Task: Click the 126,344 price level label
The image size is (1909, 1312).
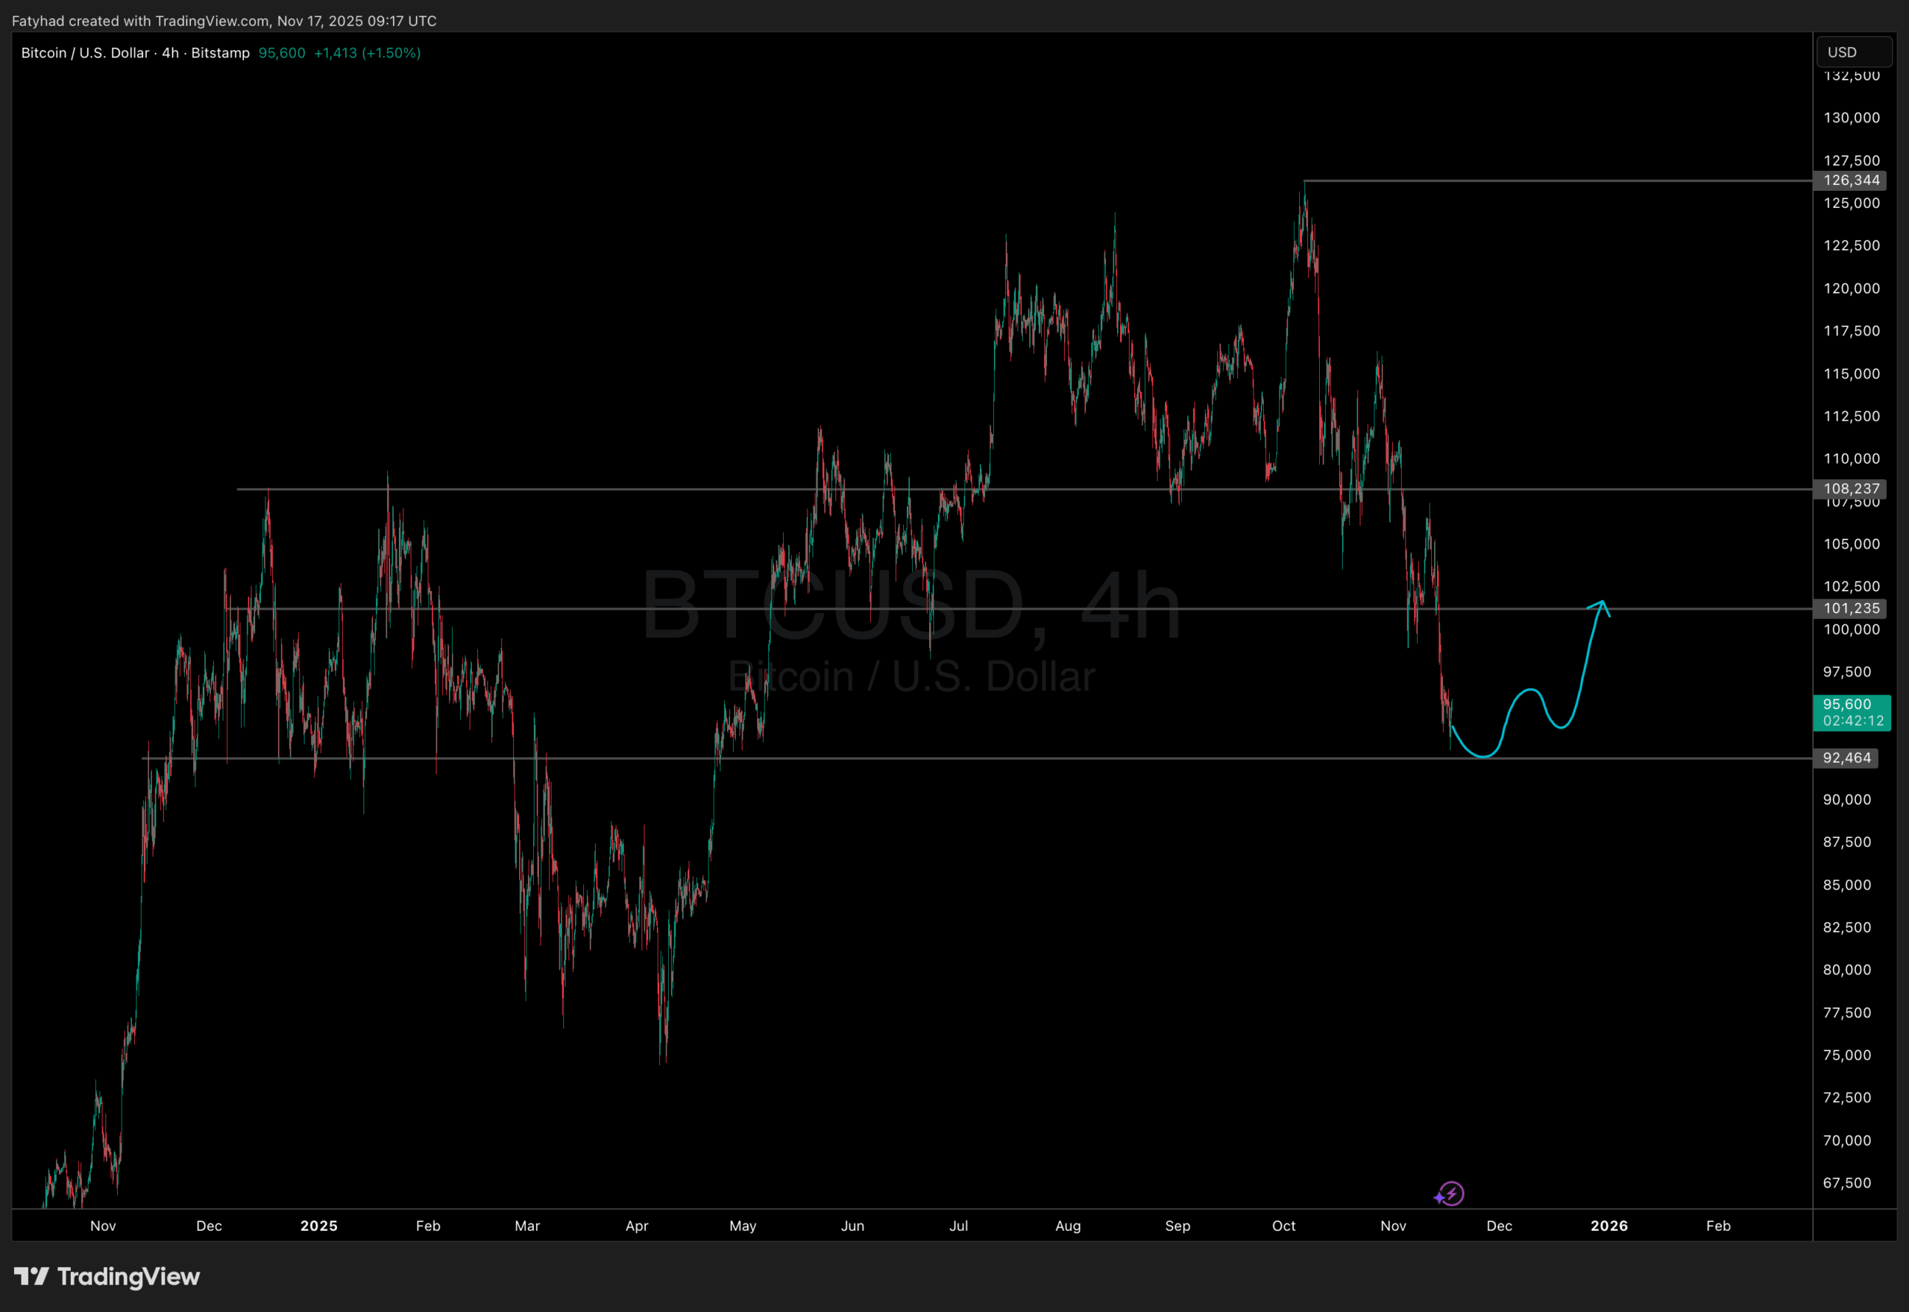Action: click(1850, 182)
